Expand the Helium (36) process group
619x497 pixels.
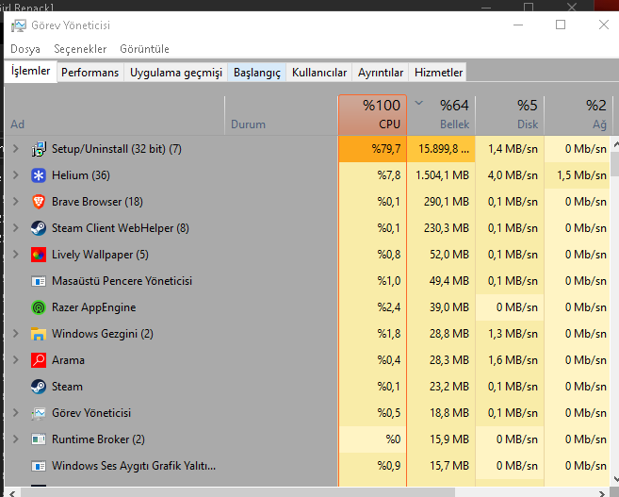[x=16, y=175]
